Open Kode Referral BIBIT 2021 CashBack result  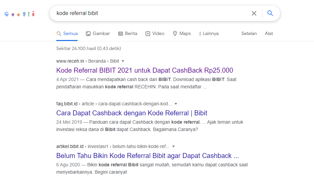145,70
